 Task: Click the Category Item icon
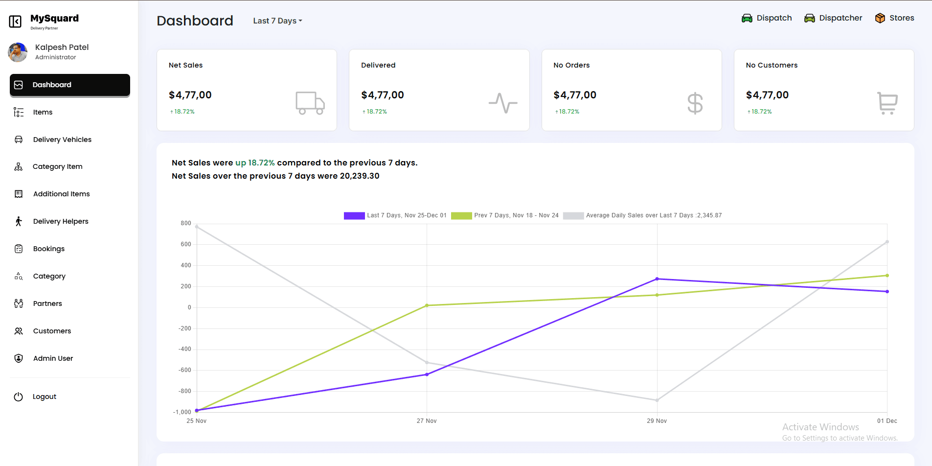[x=18, y=166]
